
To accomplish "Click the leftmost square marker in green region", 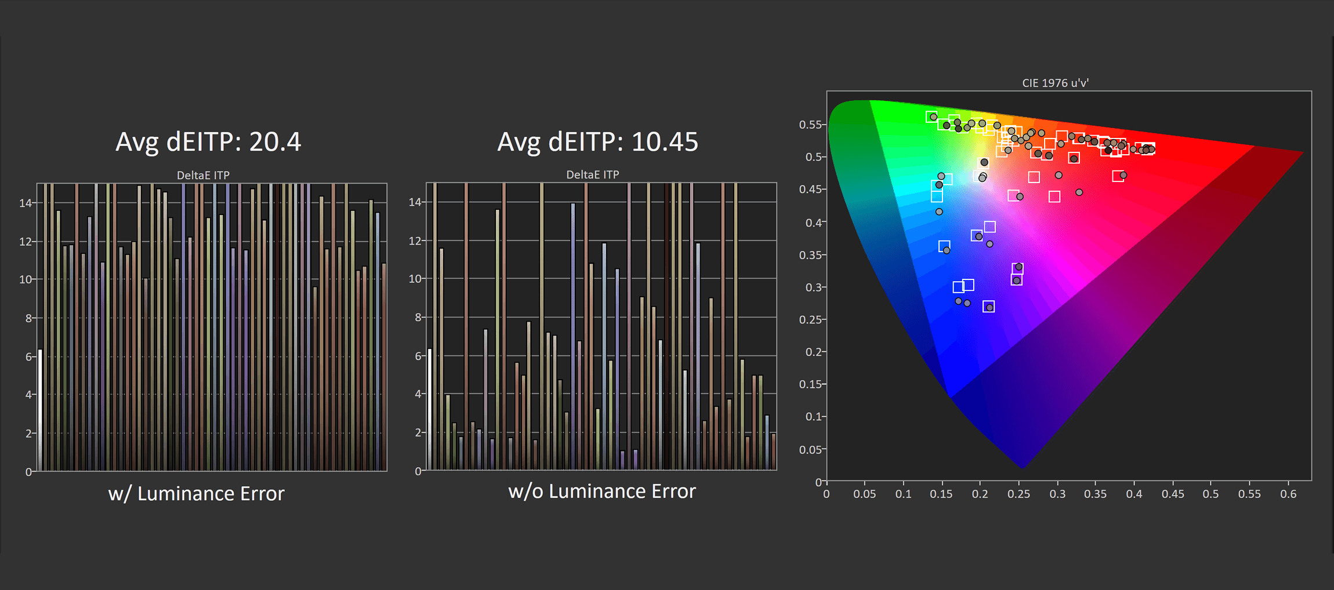I will [x=931, y=117].
